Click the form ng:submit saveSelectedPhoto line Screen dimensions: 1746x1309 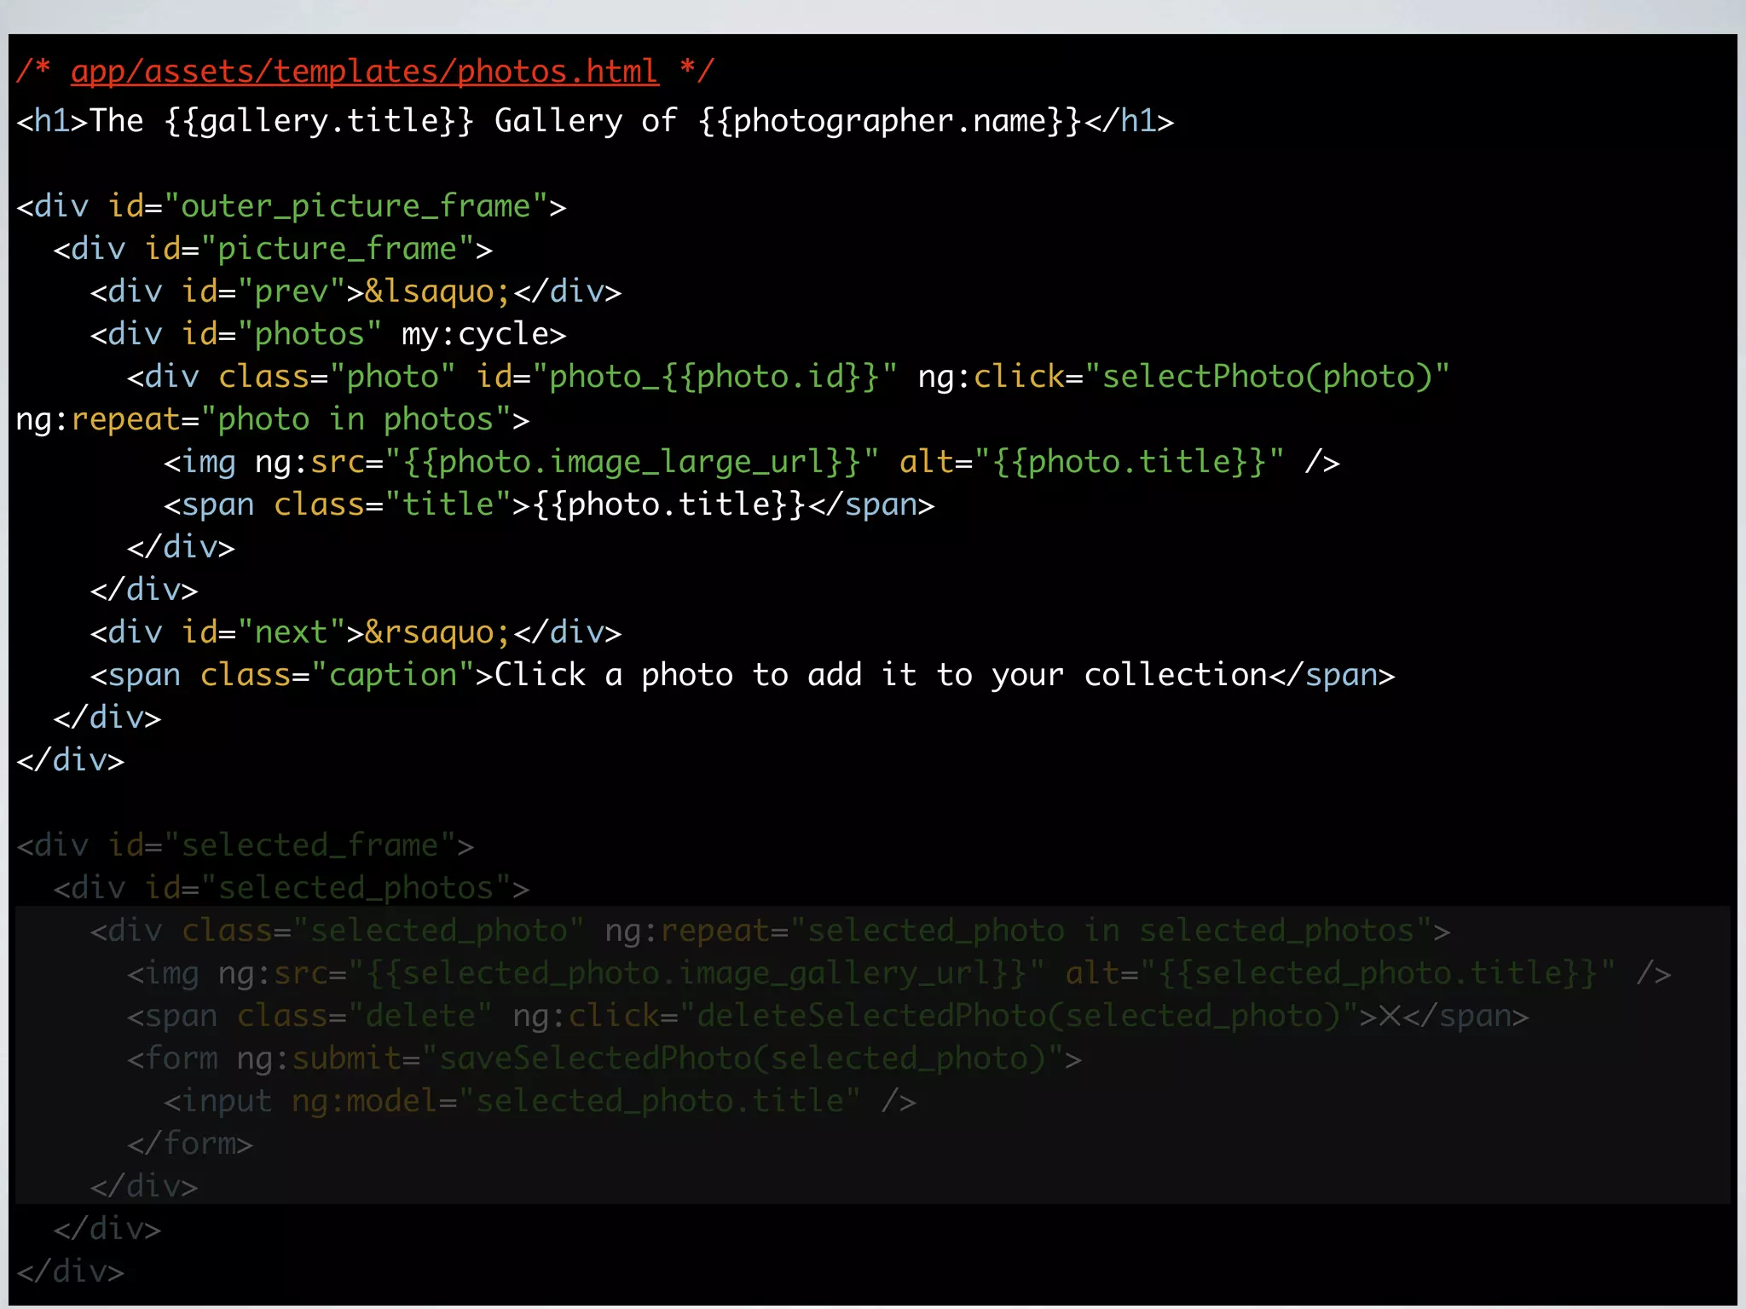(604, 1058)
